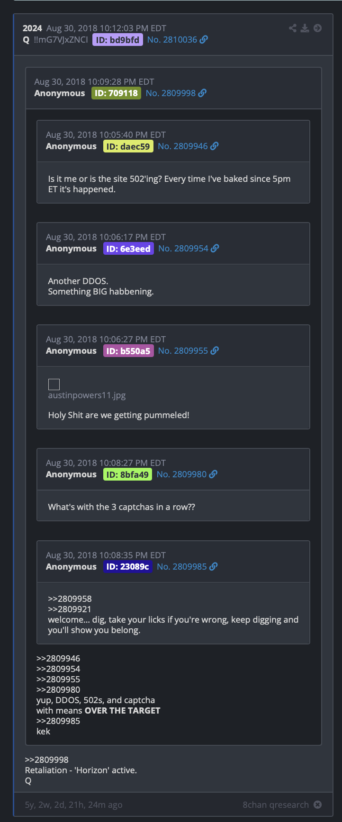
Task: Select the purple ID: bd9bfd badge
Action: tap(117, 40)
